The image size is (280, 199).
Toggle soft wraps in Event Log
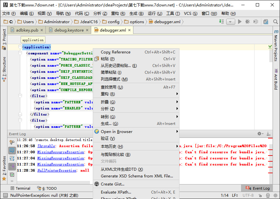[12, 158]
